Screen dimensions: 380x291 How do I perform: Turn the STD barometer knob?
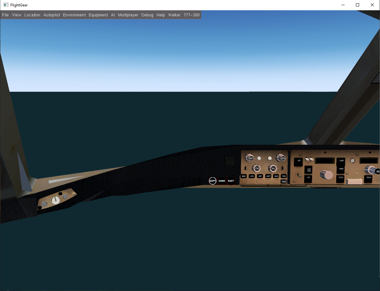(x=281, y=158)
